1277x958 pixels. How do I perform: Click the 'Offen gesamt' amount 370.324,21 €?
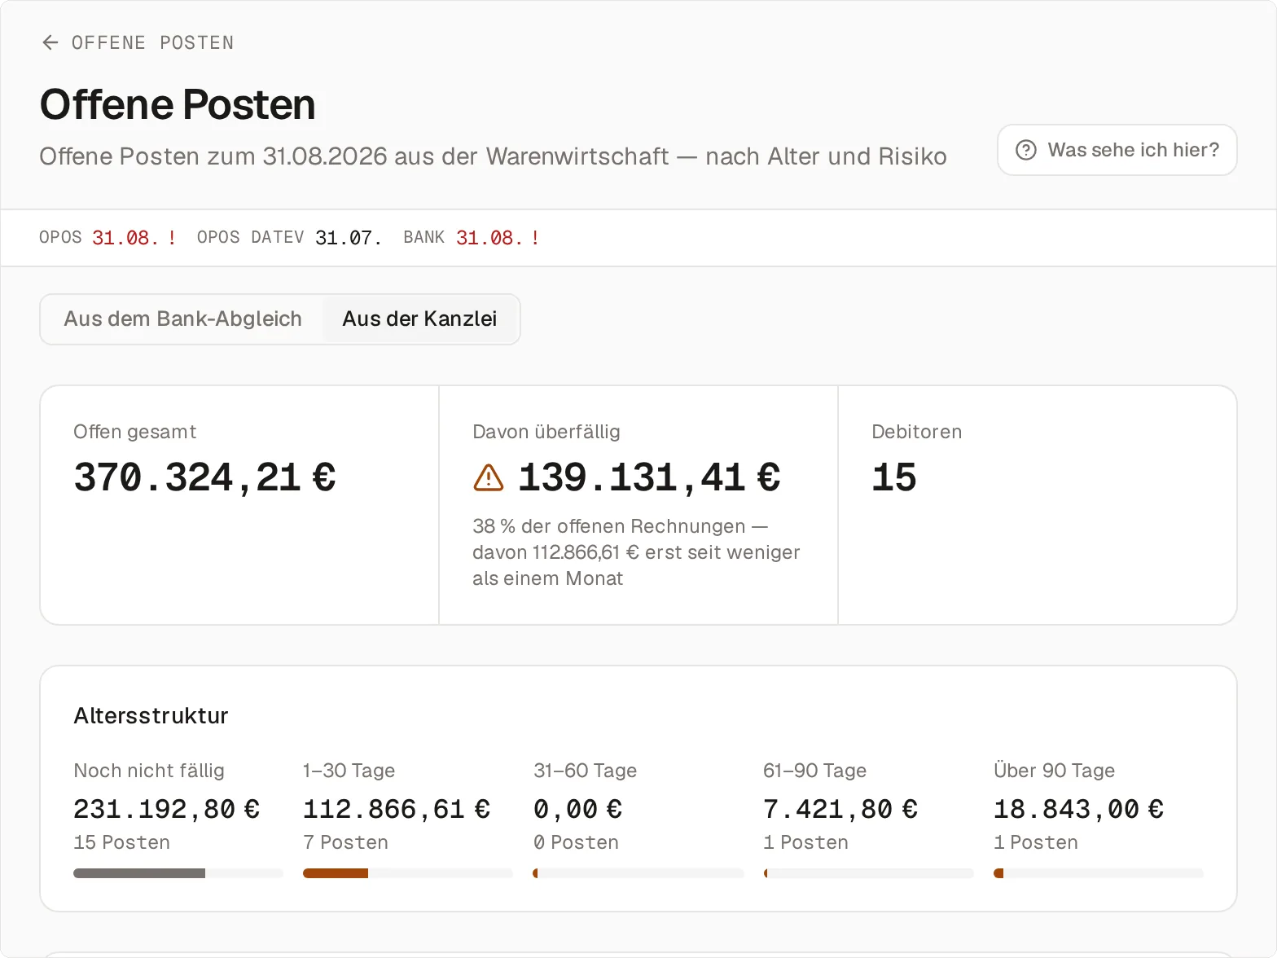pos(204,477)
